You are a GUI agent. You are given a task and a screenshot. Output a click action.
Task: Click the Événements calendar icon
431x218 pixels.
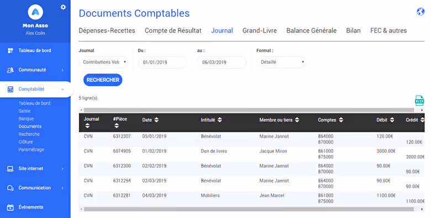pos(10,207)
